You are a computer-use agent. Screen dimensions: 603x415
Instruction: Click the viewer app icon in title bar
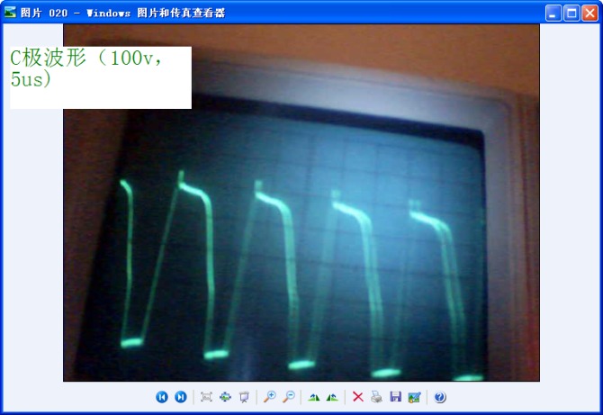[10, 13]
